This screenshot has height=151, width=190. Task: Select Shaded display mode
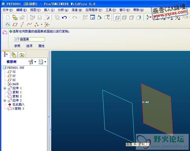139,18
